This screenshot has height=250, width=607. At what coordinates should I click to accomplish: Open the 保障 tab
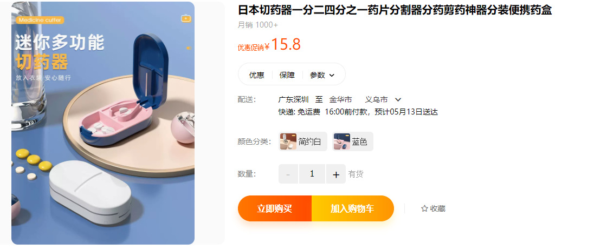[287, 75]
